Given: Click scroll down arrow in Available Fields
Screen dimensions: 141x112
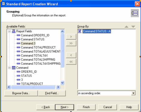Looking at the screenshot, I should [x=62, y=83].
